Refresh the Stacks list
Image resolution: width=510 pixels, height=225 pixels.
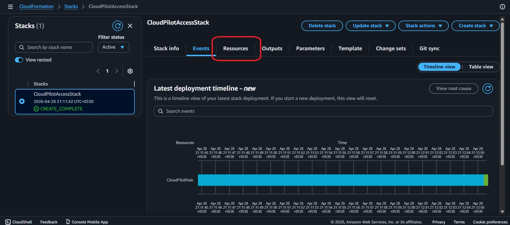coord(118,26)
